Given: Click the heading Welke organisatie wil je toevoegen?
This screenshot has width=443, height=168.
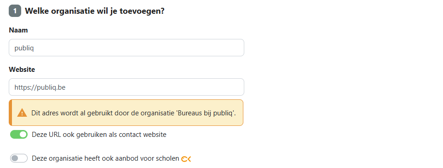Looking at the screenshot, I should 95,11.
